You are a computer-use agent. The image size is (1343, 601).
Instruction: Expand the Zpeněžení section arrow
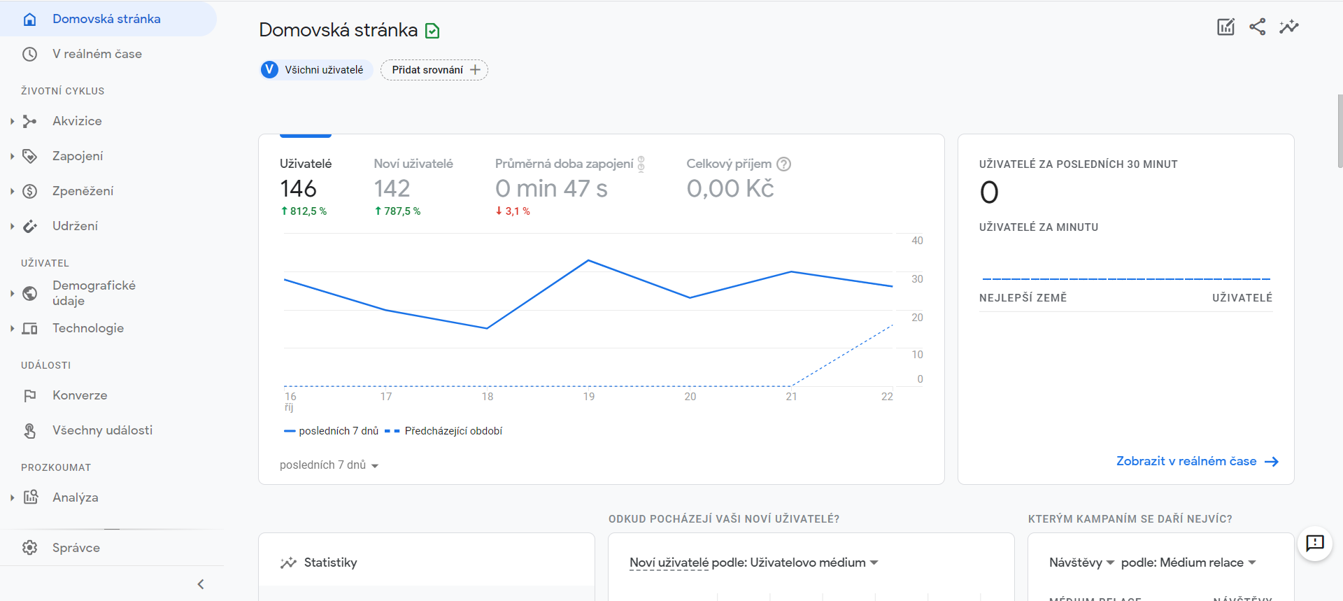(x=12, y=191)
